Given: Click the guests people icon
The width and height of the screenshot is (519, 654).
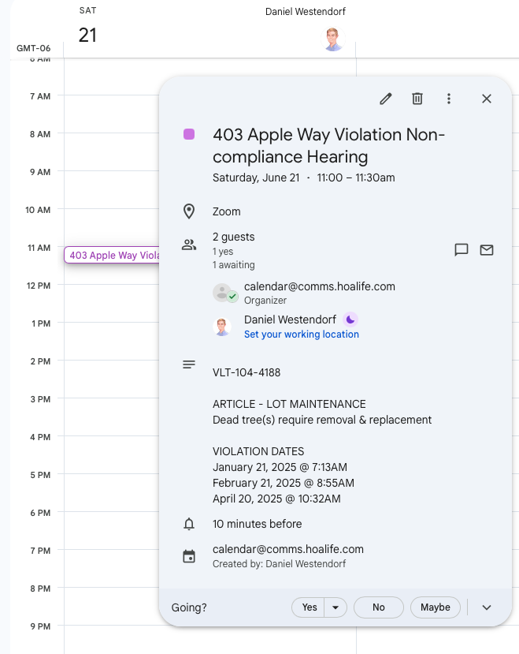Looking at the screenshot, I should (189, 245).
